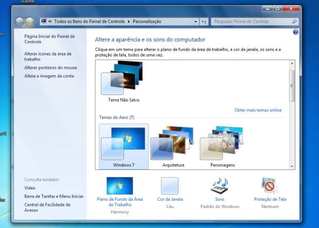Click the Cor da Janela link text
Image resolution: width=319 pixels, height=228 pixels.
pyautogui.click(x=170, y=199)
